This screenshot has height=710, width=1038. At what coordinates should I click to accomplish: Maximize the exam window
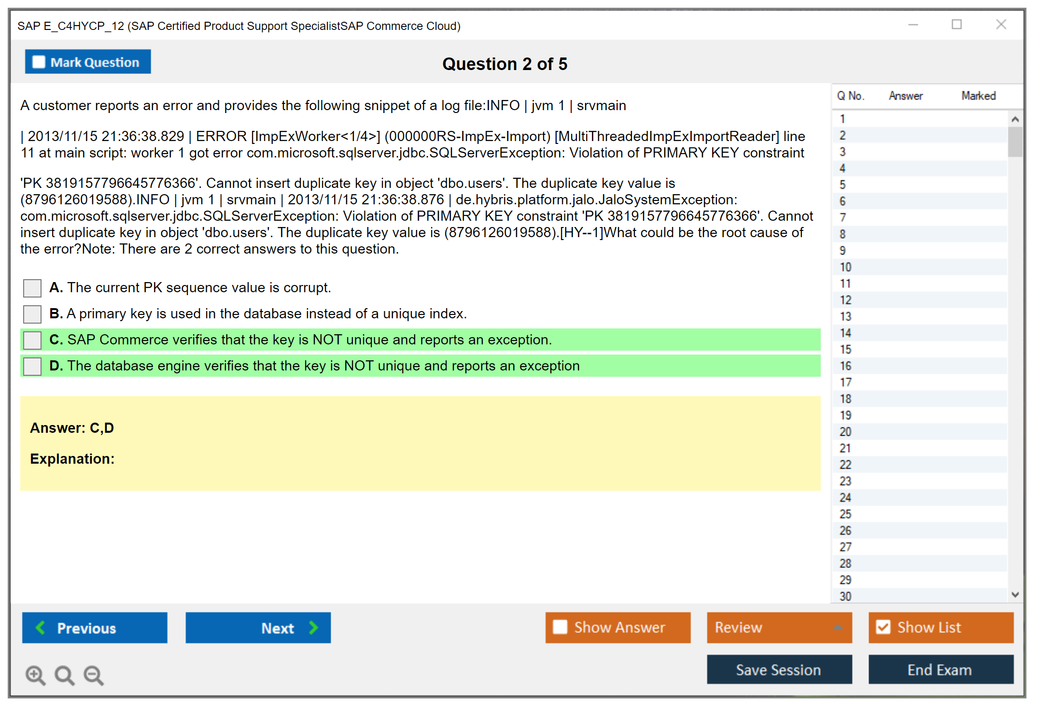point(956,25)
